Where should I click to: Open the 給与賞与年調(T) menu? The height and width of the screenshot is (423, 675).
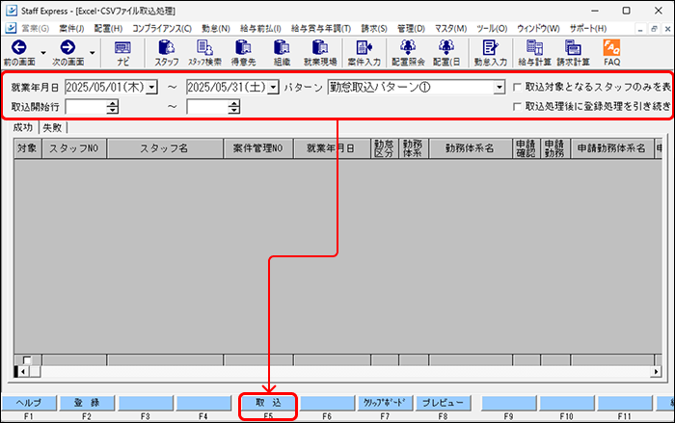pyautogui.click(x=321, y=28)
